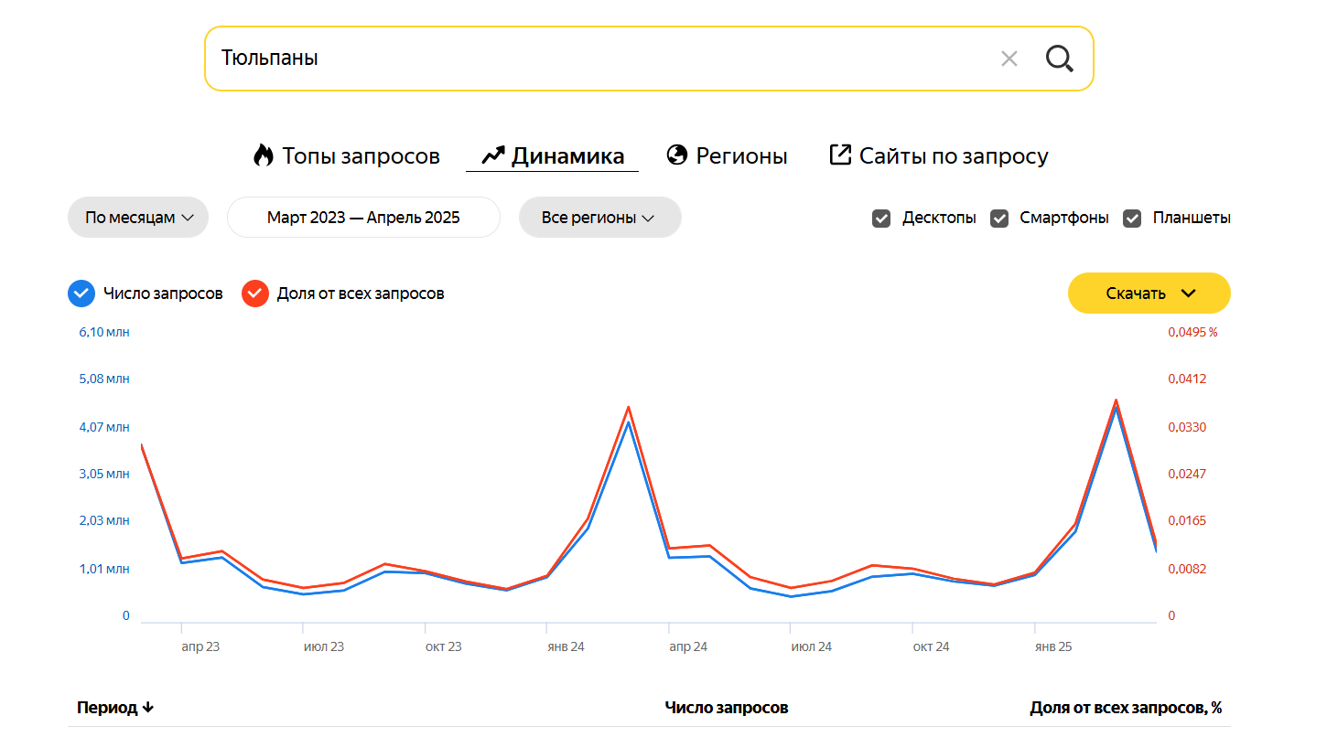Expand the Все регионы dropdown

pos(599,218)
